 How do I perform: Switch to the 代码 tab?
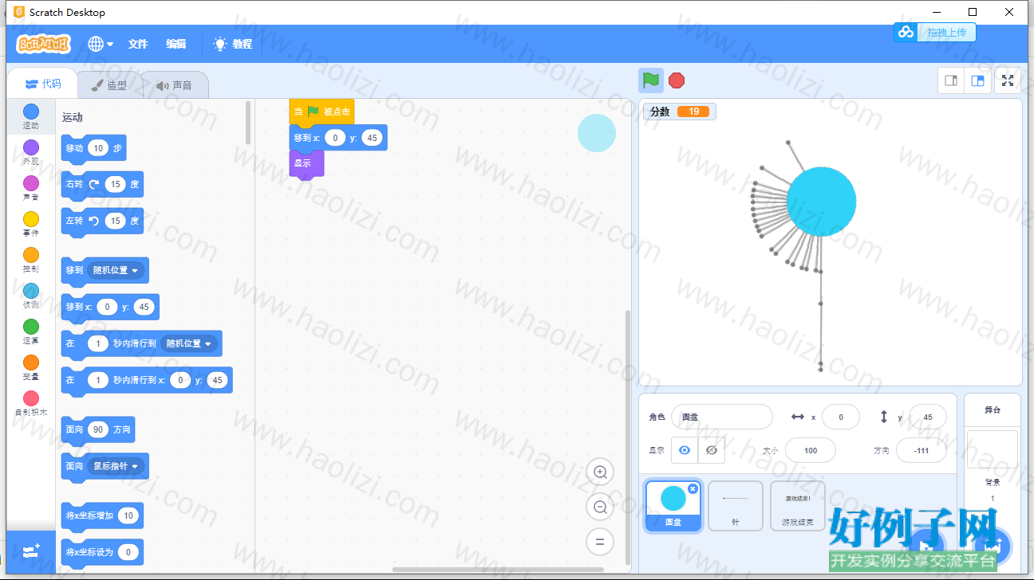tap(42, 84)
